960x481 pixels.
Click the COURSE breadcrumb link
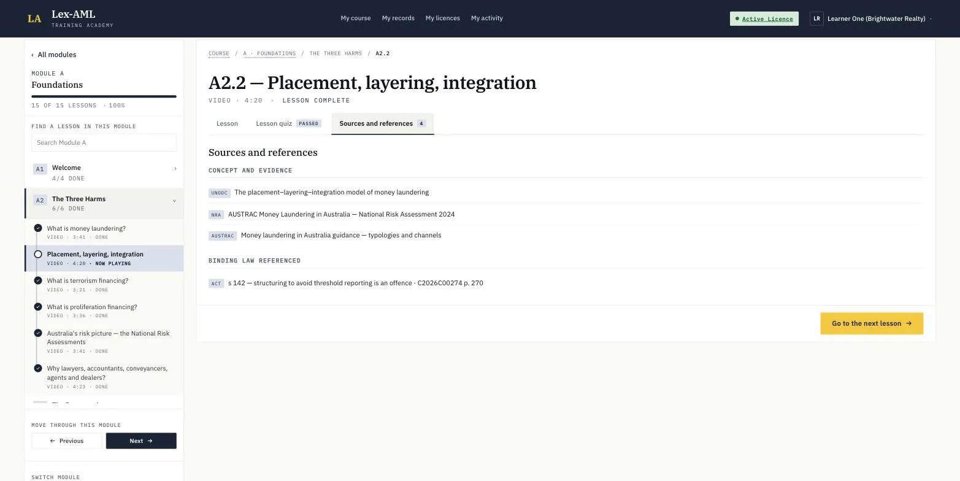219,53
